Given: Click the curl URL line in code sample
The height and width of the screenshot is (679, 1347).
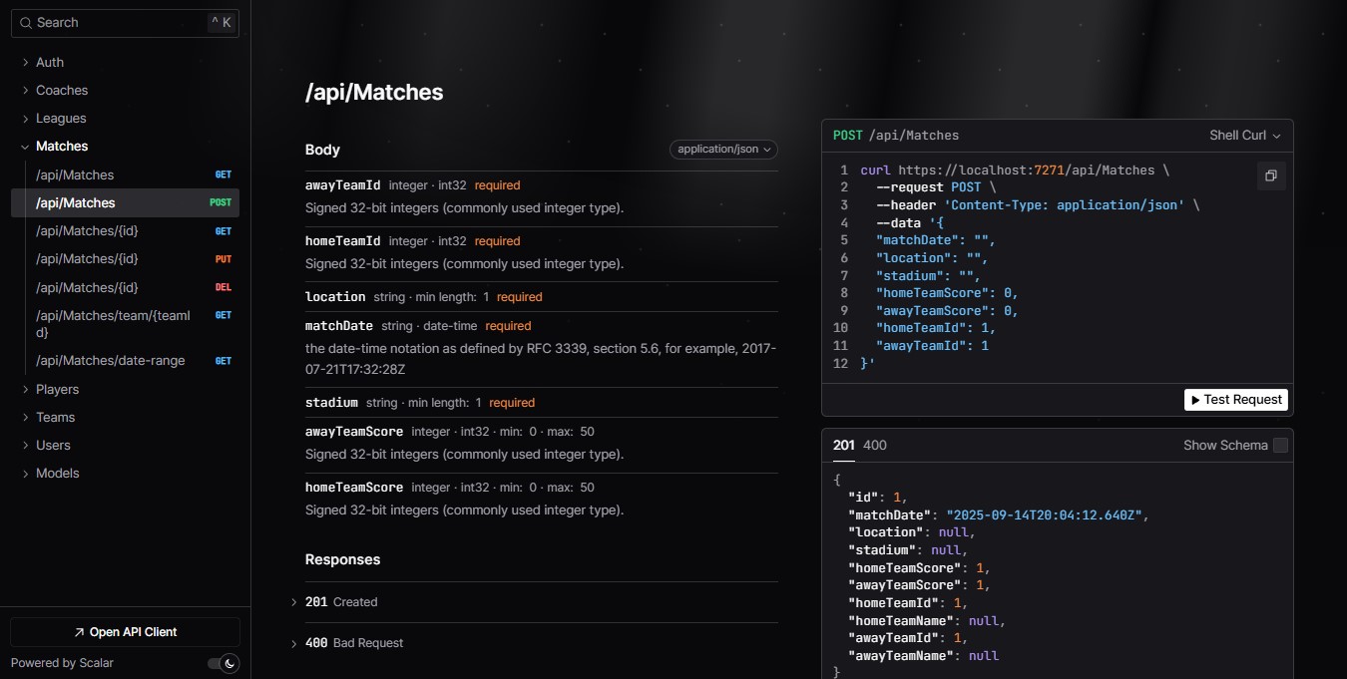Looking at the screenshot, I should [x=1015, y=170].
